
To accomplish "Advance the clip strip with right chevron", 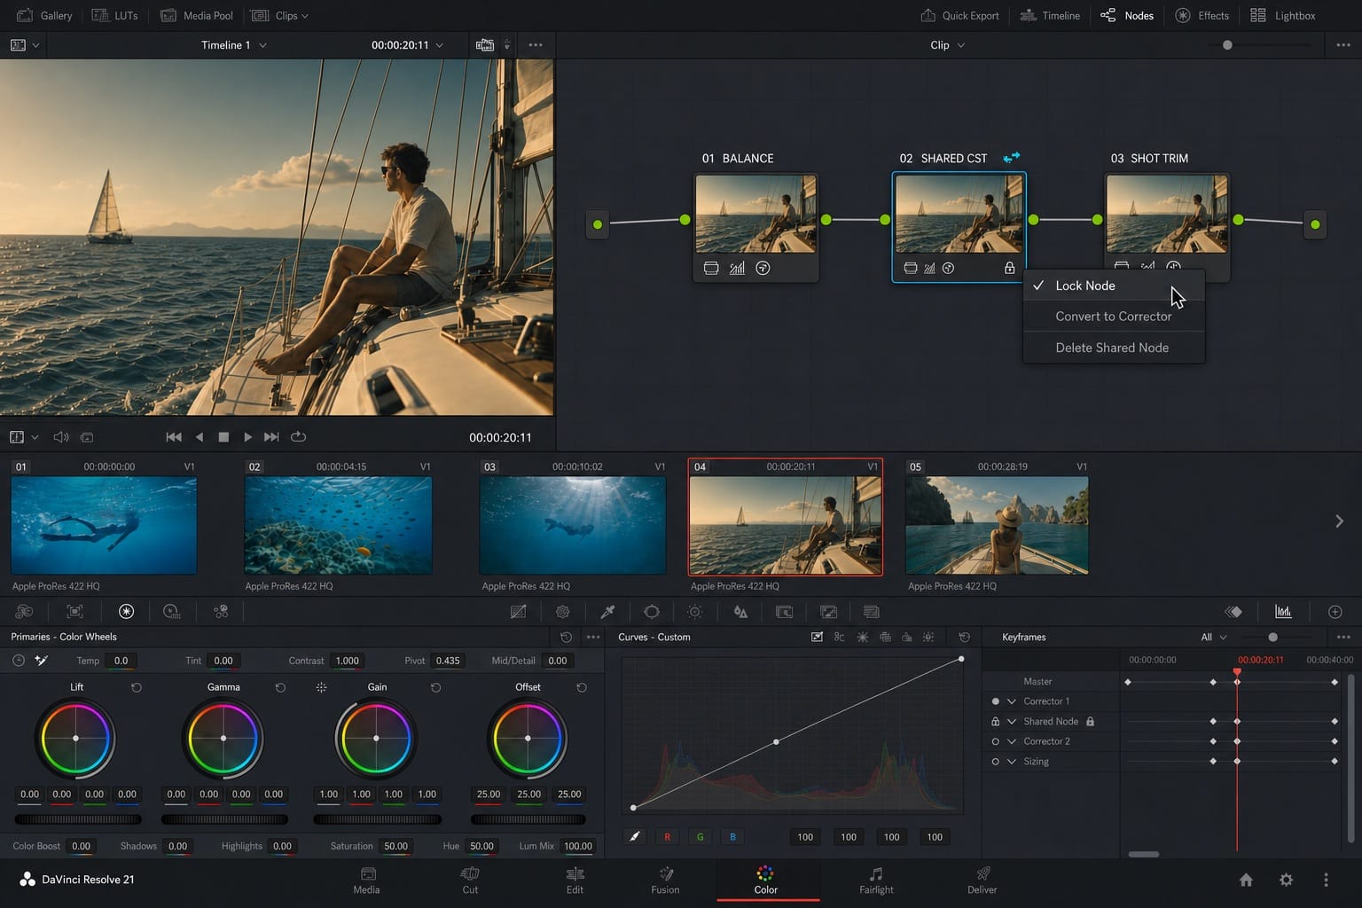I will point(1339,521).
